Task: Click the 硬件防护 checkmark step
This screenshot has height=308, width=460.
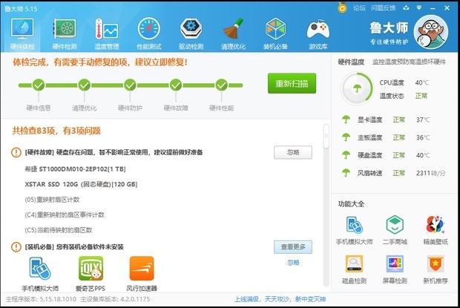Action: [x=130, y=85]
